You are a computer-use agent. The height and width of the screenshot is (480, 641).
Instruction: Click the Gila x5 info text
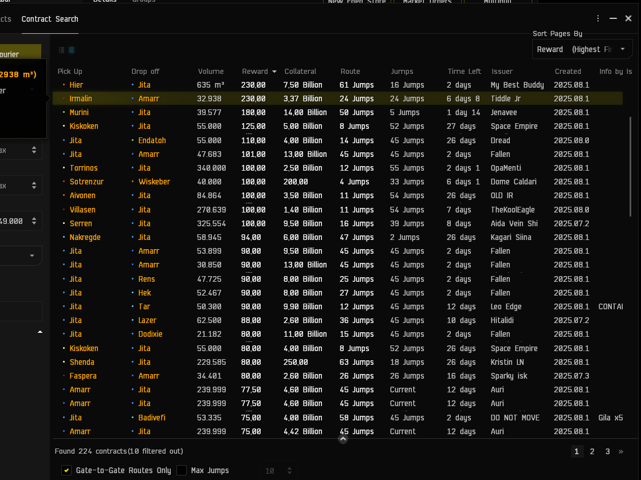[611, 418]
